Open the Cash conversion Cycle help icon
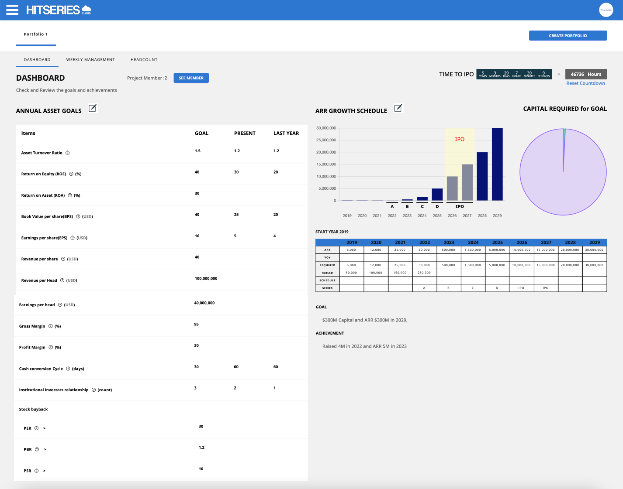The height and width of the screenshot is (489, 623). click(x=68, y=369)
